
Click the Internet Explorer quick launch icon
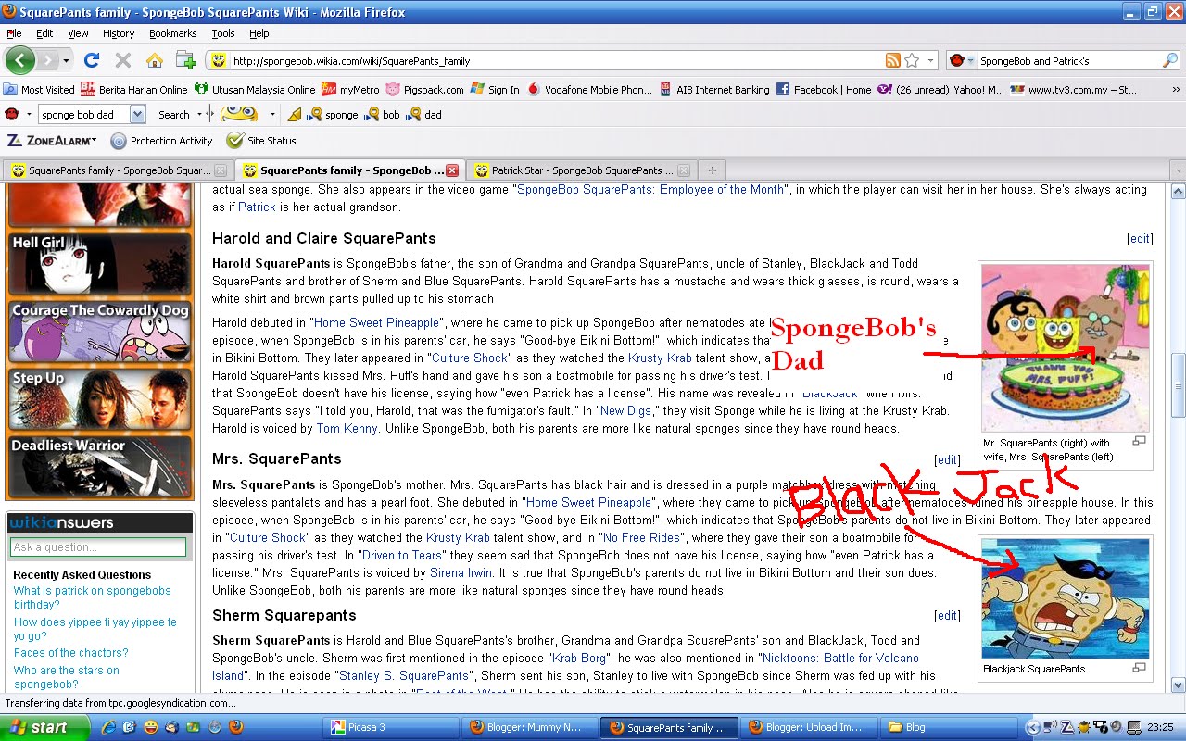108,727
